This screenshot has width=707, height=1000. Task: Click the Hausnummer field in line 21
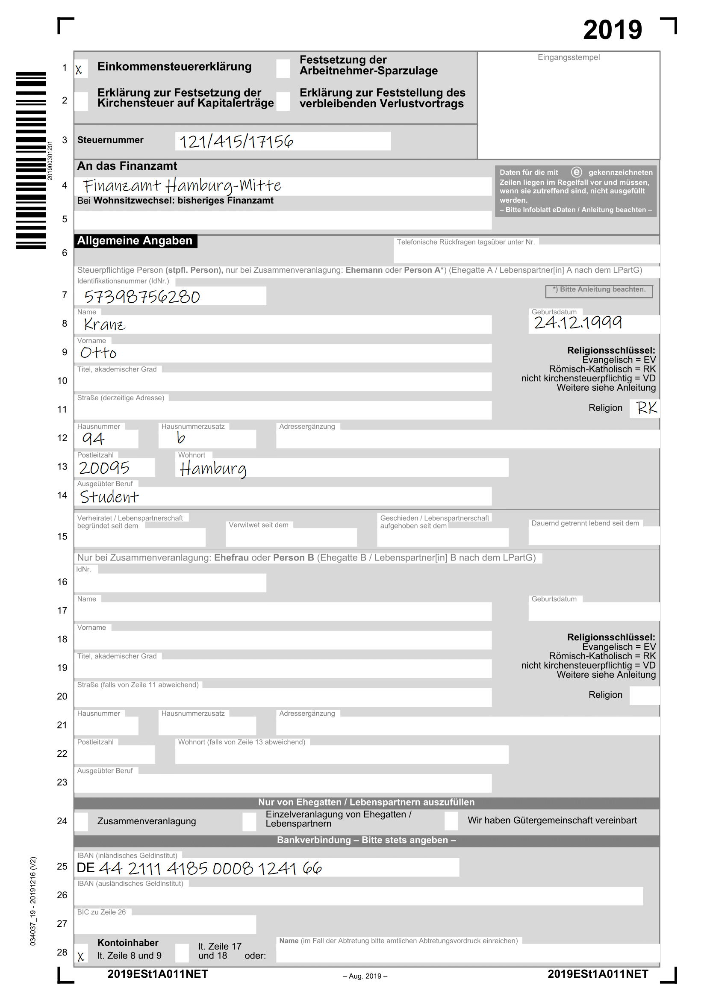(x=106, y=726)
